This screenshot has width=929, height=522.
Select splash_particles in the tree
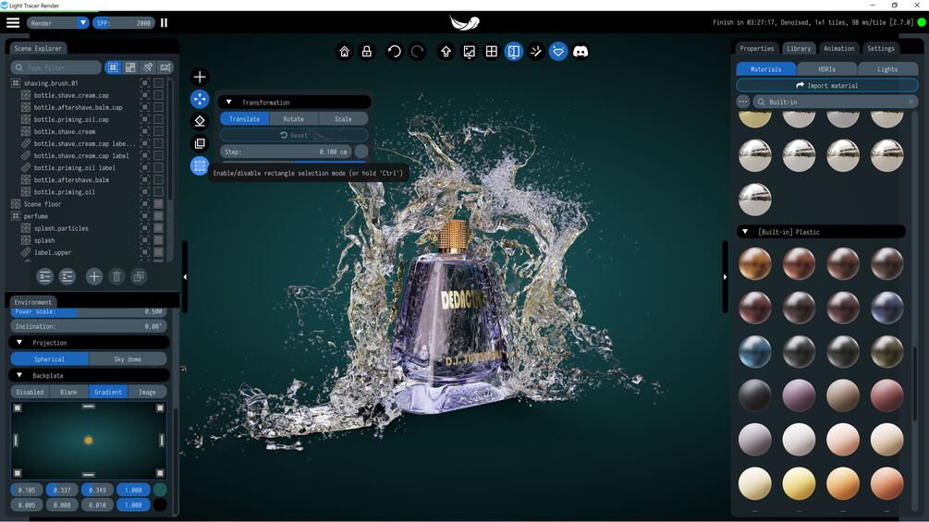[61, 228]
